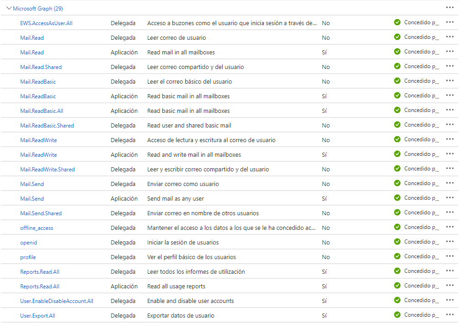The image size is (465, 324).
Task: Open Mail.ReadBasic link in the Aplicación row
Action: coord(38,96)
